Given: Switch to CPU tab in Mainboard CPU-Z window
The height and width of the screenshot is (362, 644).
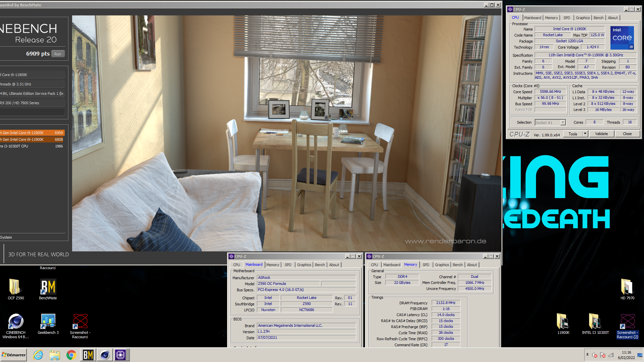Looking at the screenshot, I should (236, 265).
